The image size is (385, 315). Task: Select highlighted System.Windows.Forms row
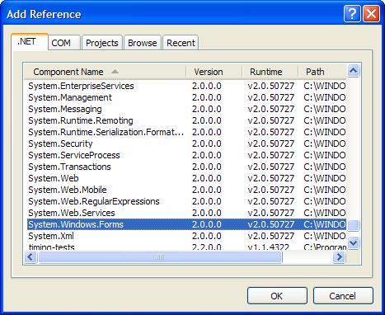pyautogui.click(x=186, y=224)
